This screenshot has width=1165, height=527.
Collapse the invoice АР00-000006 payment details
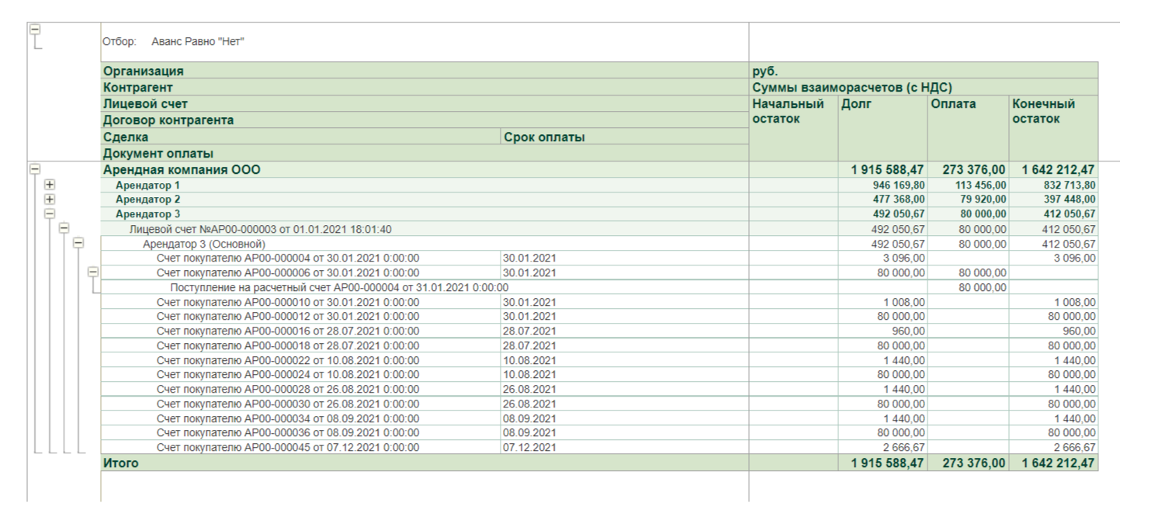point(93,272)
